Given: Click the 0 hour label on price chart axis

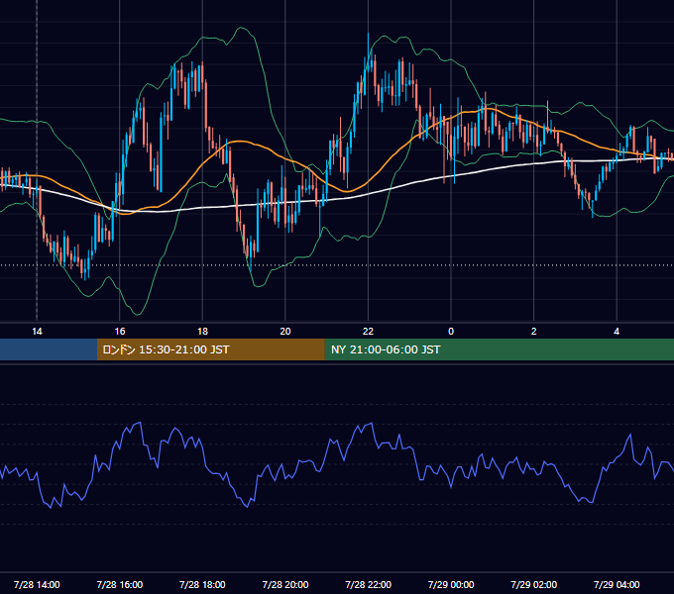Looking at the screenshot, I should point(451,332).
